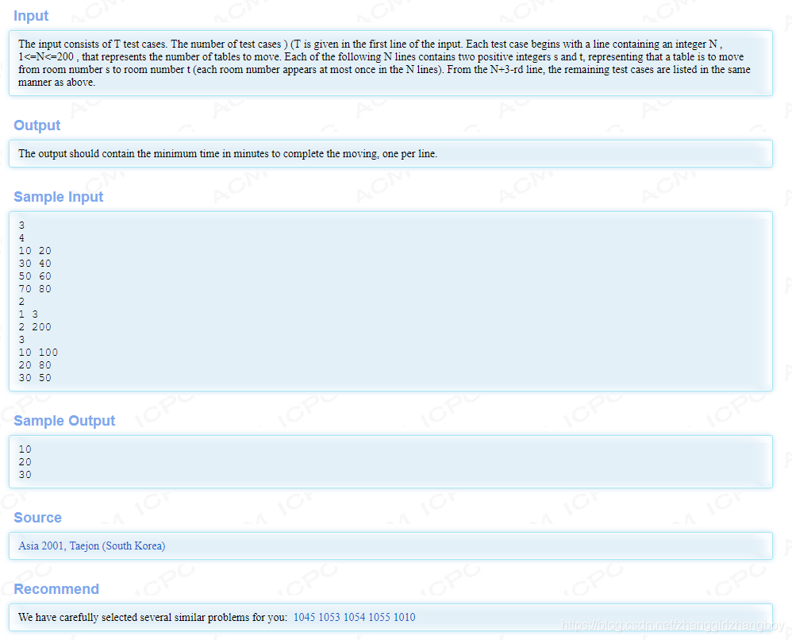Image resolution: width=792 pixels, height=640 pixels.
Task: Open recommended problem 1053
Action: tap(329, 617)
